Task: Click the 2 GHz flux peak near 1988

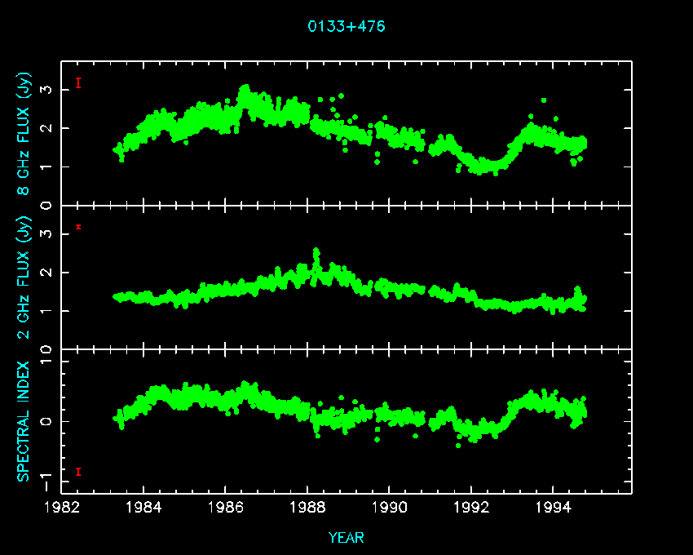Action: pos(316,253)
